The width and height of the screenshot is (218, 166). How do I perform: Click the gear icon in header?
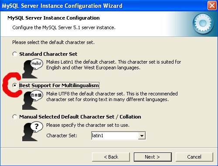[x=203, y=24]
